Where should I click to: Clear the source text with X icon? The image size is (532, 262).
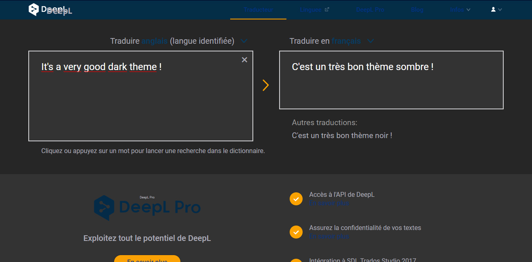click(x=244, y=60)
